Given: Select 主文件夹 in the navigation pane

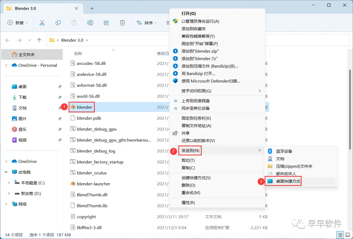Looking at the screenshot, I should point(32,54).
